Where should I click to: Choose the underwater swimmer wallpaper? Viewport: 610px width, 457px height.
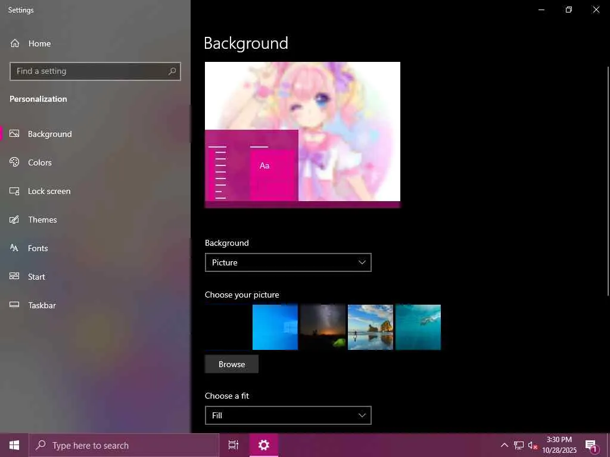pyautogui.click(x=418, y=327)
